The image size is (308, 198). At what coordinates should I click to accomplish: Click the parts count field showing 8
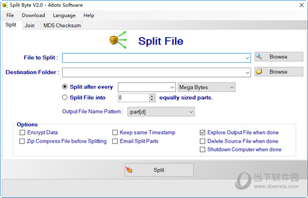tap(133, 98)
